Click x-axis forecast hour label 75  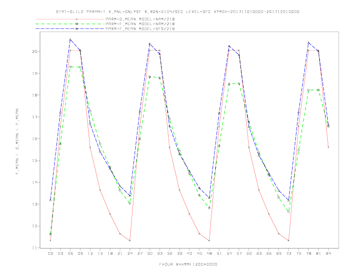[299, 253]
